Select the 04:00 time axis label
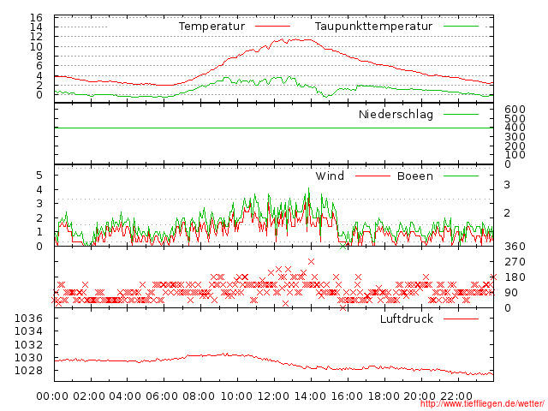This screenshot has width=548, height=411. pyautogui.click(x=125, y=396)
